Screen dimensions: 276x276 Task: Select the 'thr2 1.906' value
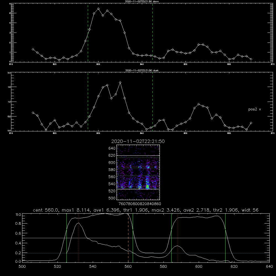[x=227, y=210]
